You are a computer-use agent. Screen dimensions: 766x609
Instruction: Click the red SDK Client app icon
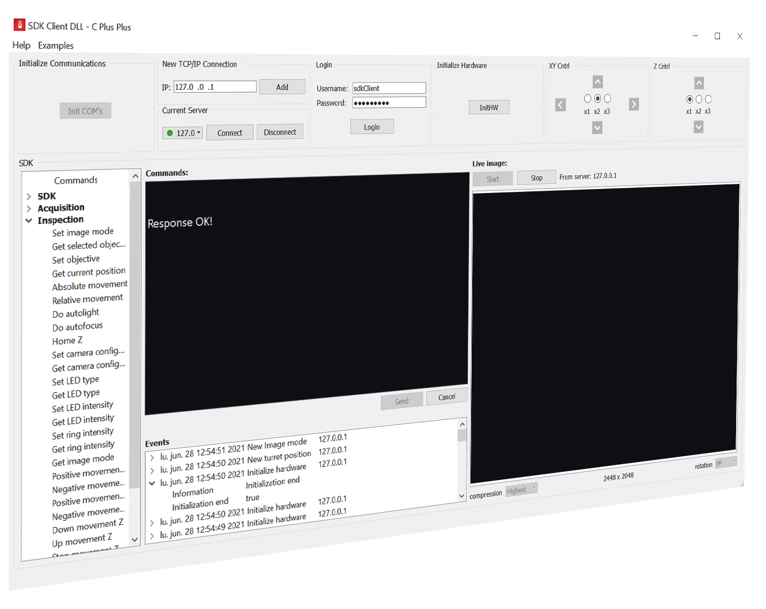coord(20,25)
